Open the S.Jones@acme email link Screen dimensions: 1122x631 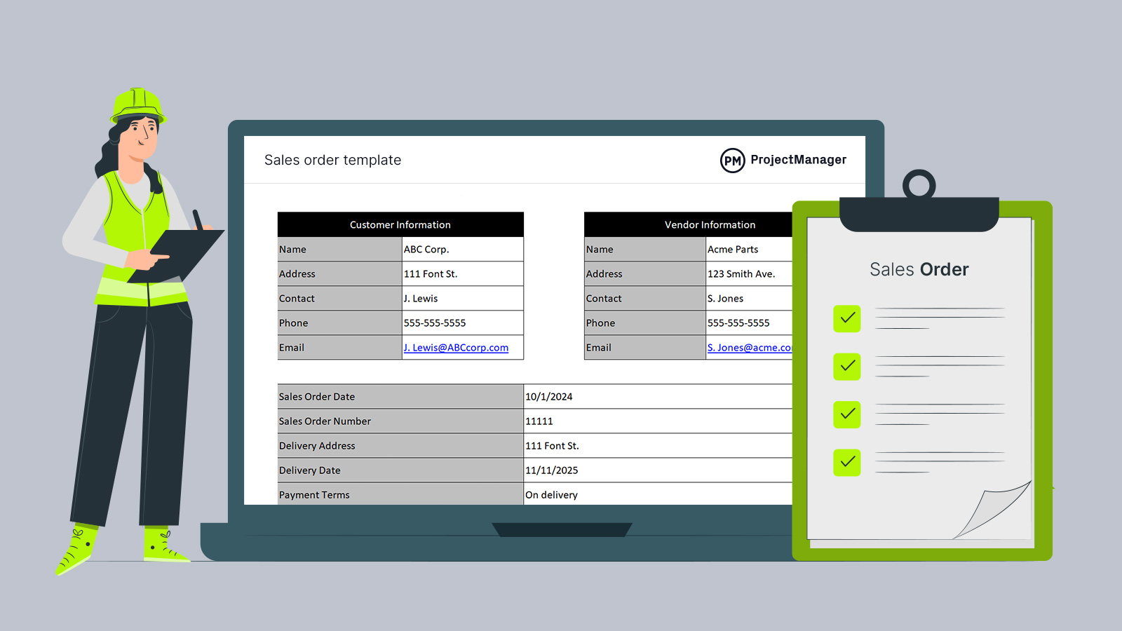(748, 348)
